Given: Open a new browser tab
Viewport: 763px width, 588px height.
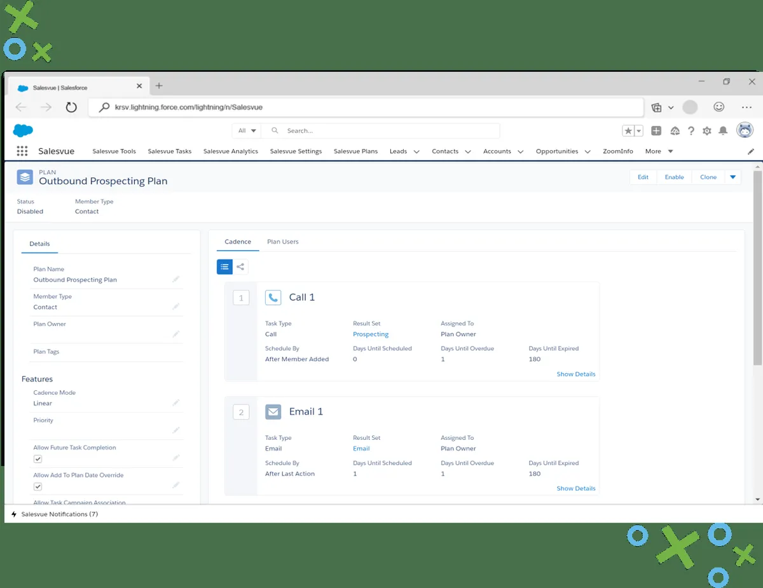Looking at the screenshot, I should pyautogui.click(x=159, y=86).
